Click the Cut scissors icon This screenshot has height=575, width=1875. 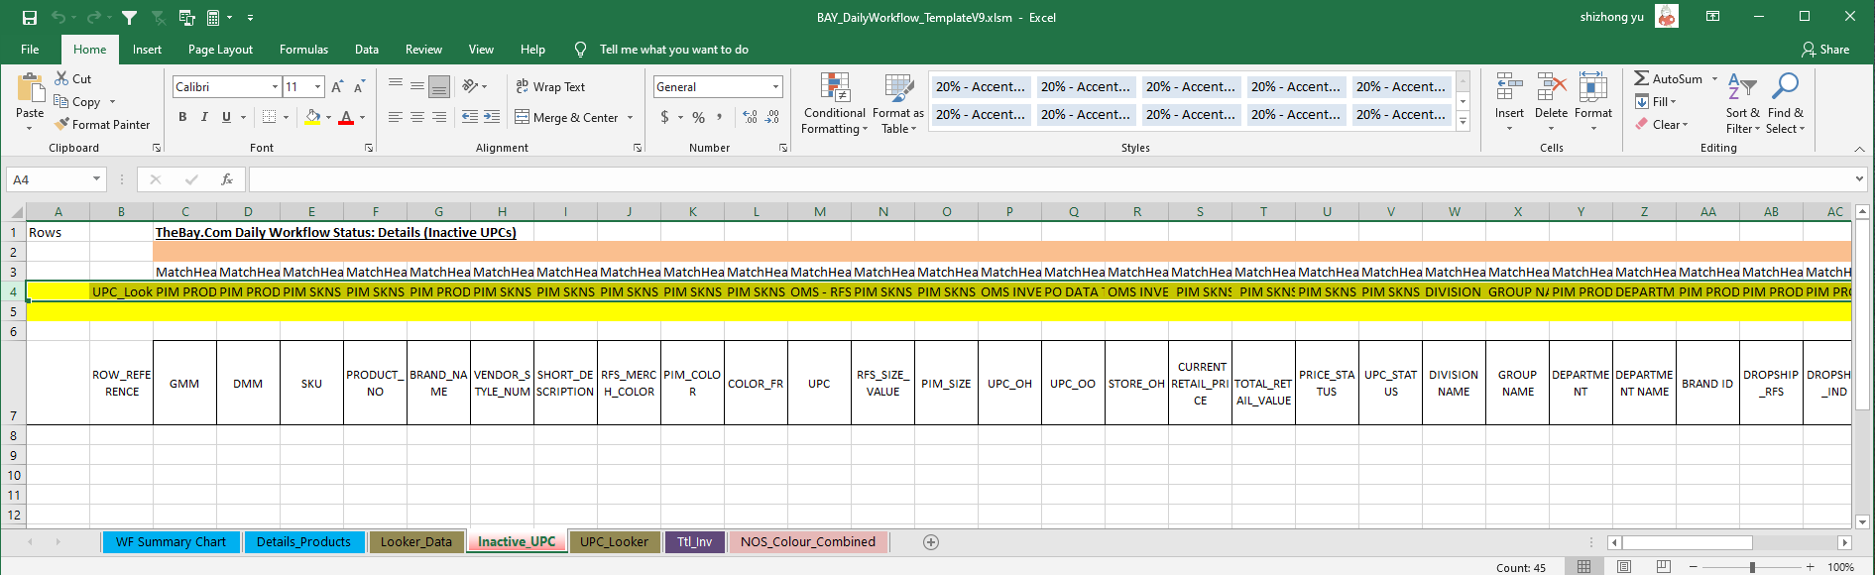point(61,78)
